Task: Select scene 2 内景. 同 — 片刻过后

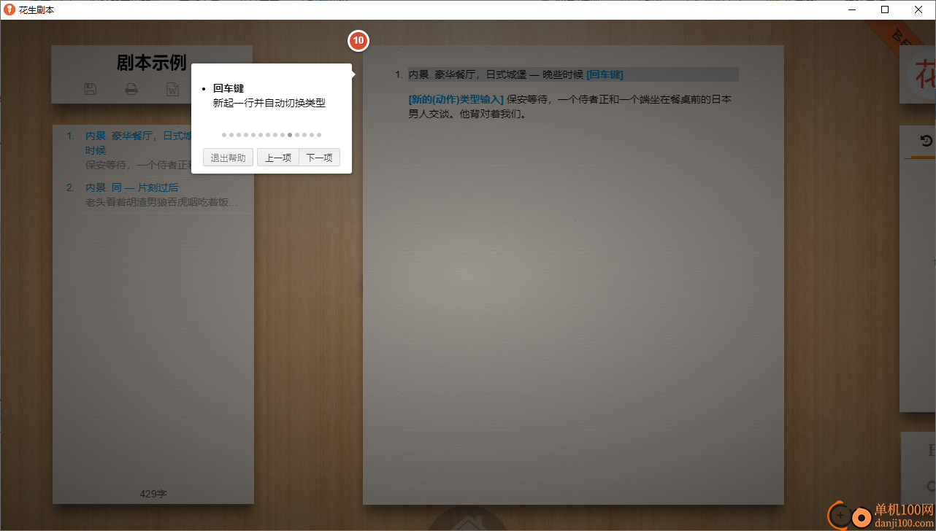Action: [132, 187]
